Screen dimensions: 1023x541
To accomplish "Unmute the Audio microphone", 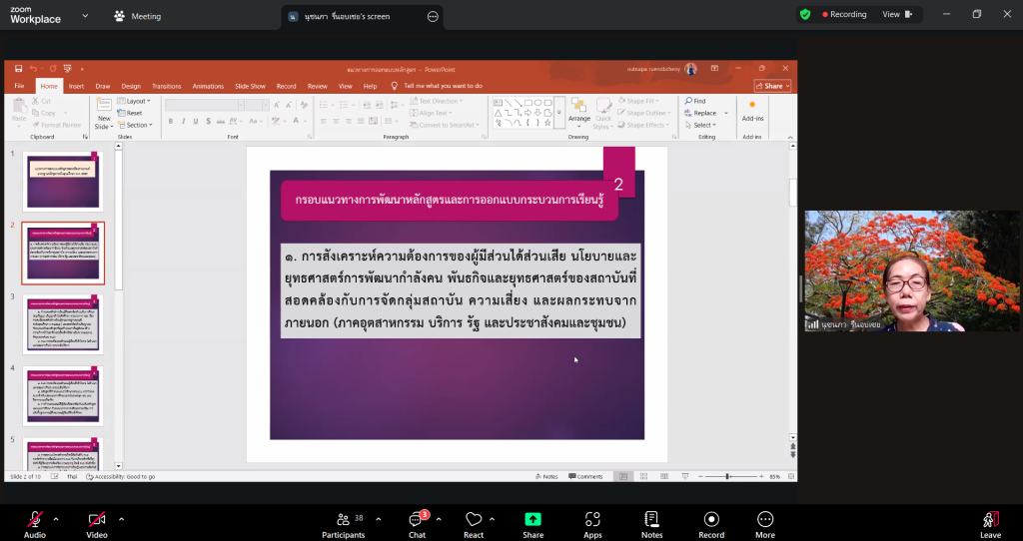I will point(35,520).
